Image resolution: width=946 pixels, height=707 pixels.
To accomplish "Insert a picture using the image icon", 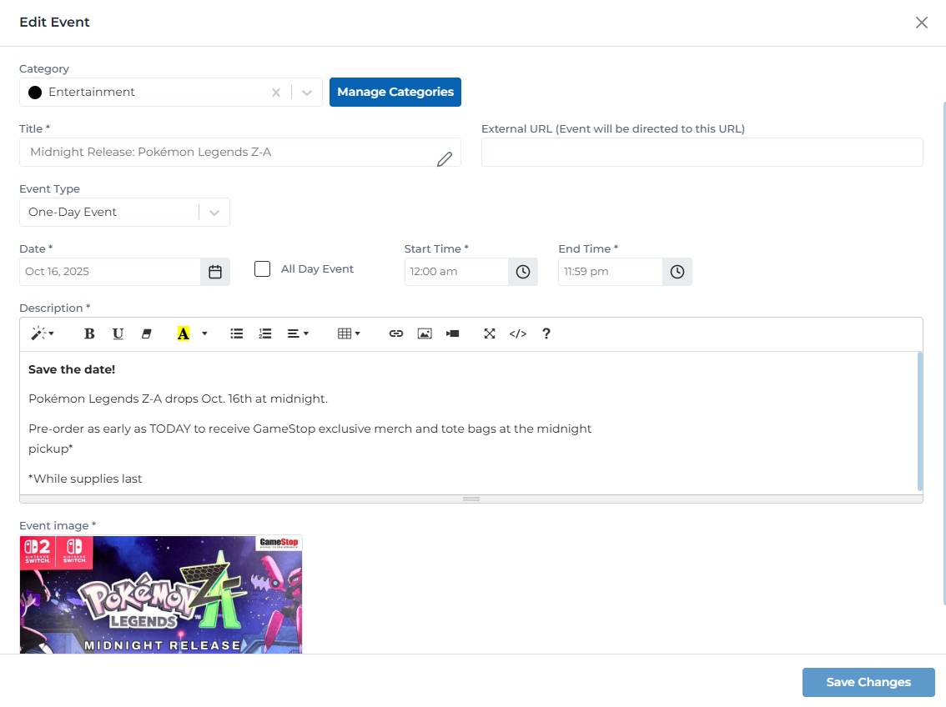I will point(425,333).
